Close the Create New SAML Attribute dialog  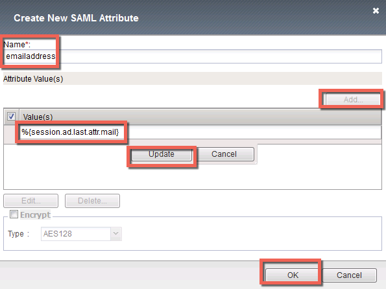tap(376, 11)
